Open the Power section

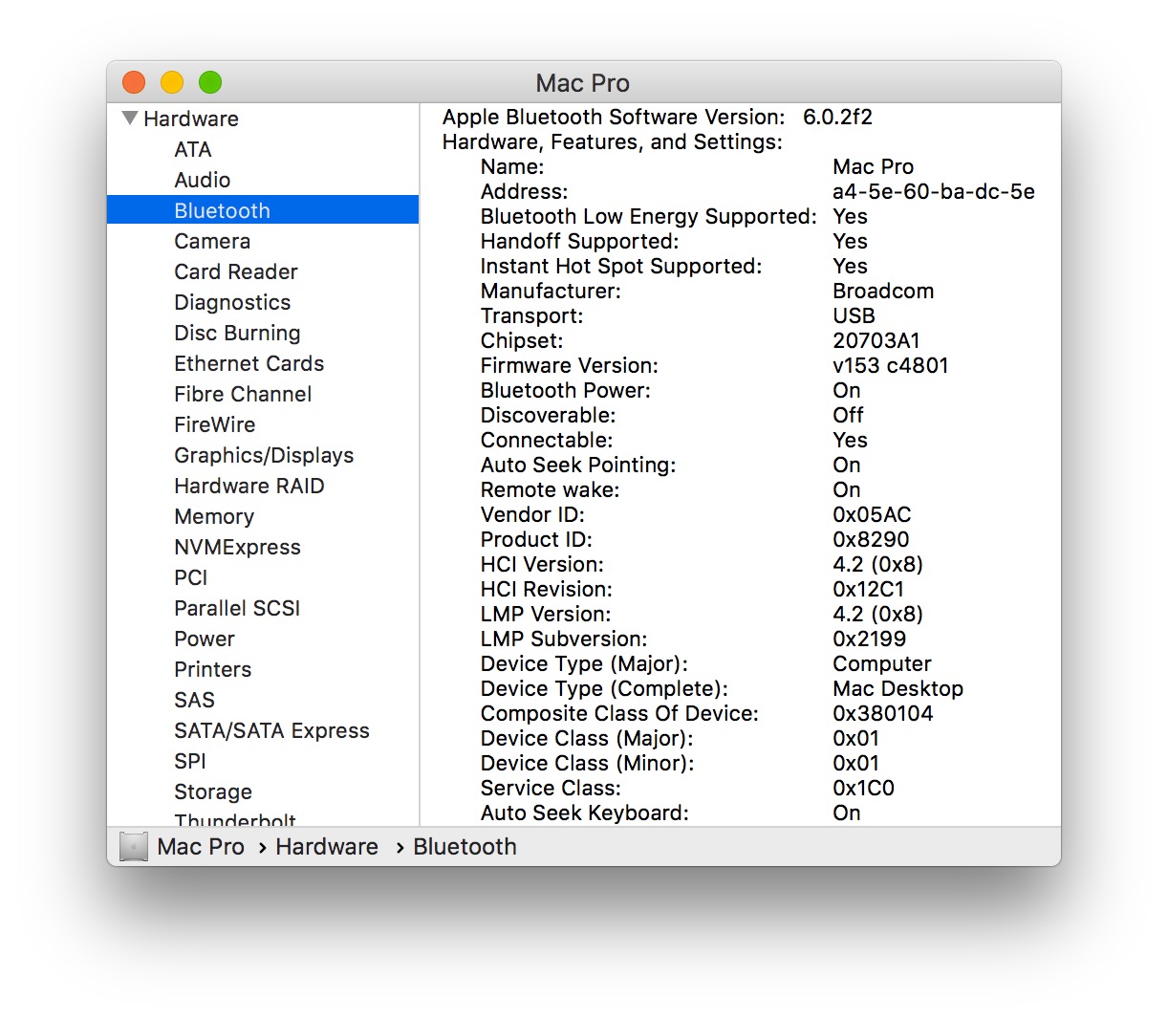pyautogui.click(x=205, y=639)
